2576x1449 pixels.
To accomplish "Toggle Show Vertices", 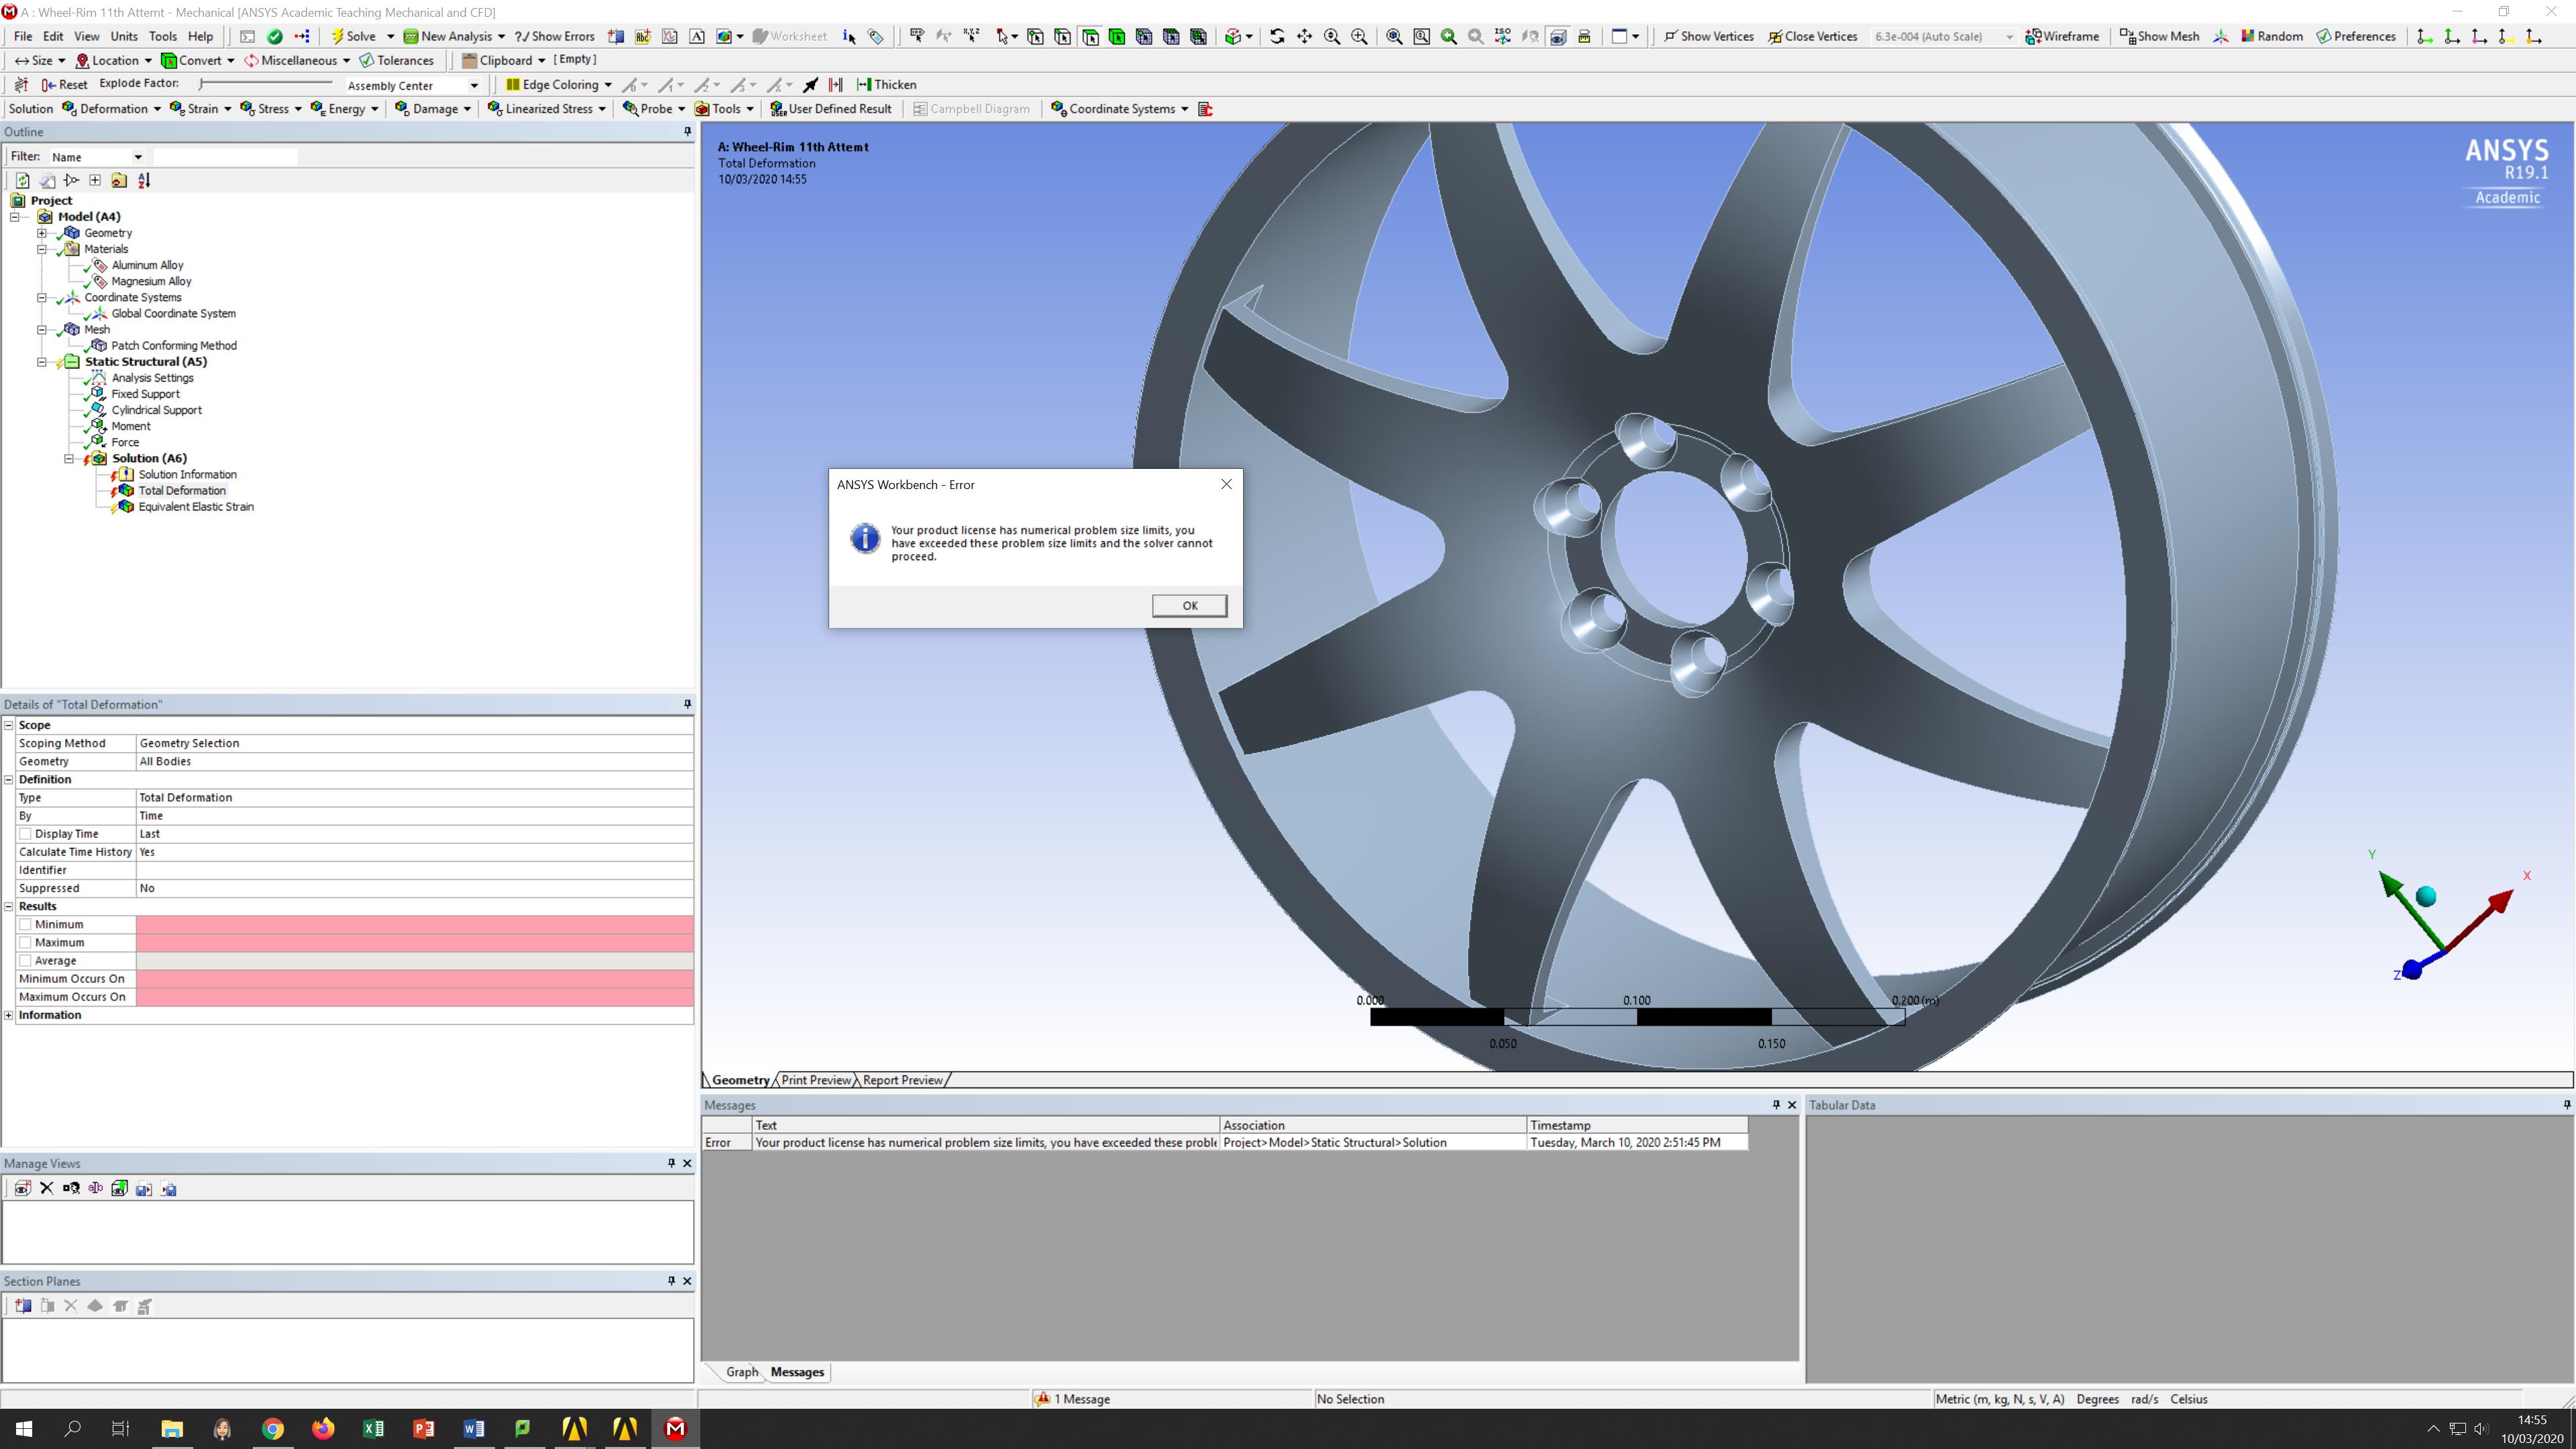I will coord(1708,36).
